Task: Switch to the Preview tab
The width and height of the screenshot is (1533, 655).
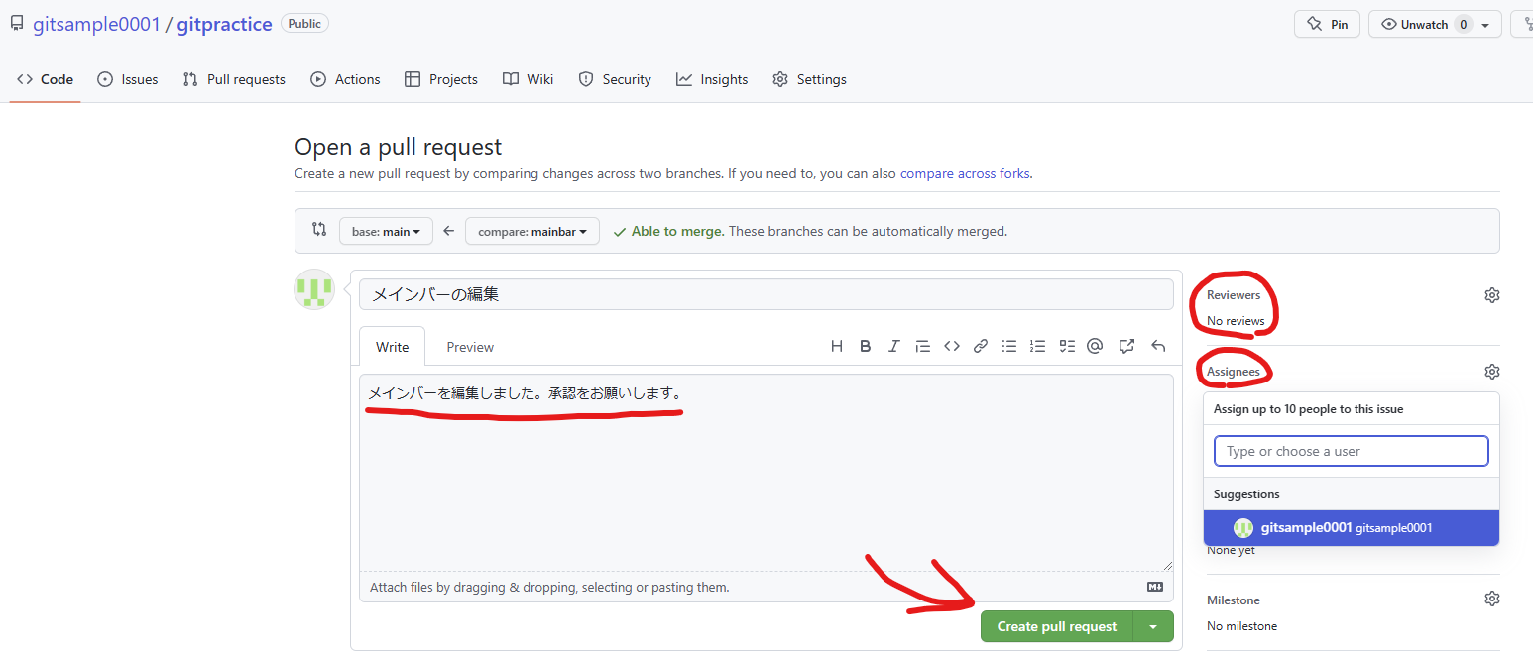Action: 469,346
